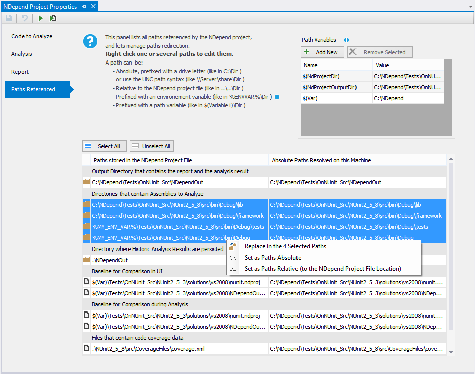Run analysis with the green play icon

[41, 18]
